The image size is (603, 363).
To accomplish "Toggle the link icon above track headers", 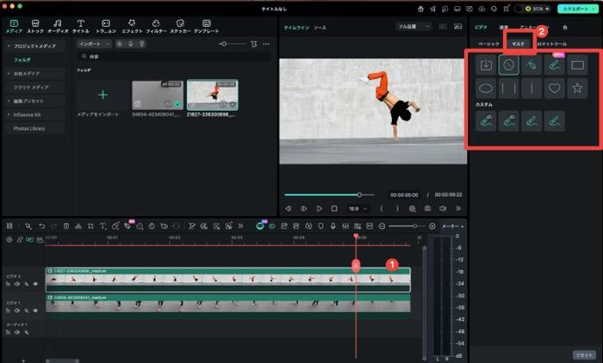I will 20,240.
